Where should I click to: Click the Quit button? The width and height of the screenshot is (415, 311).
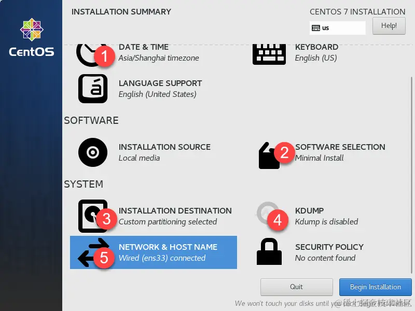[x=296, y=287]
